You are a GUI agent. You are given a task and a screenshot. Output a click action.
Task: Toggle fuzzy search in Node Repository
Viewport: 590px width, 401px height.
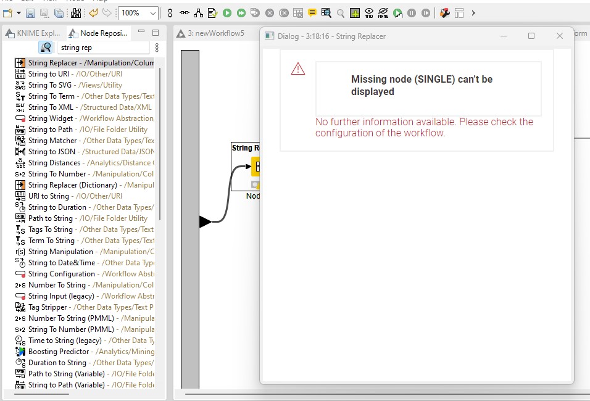(x=45, y=48)
